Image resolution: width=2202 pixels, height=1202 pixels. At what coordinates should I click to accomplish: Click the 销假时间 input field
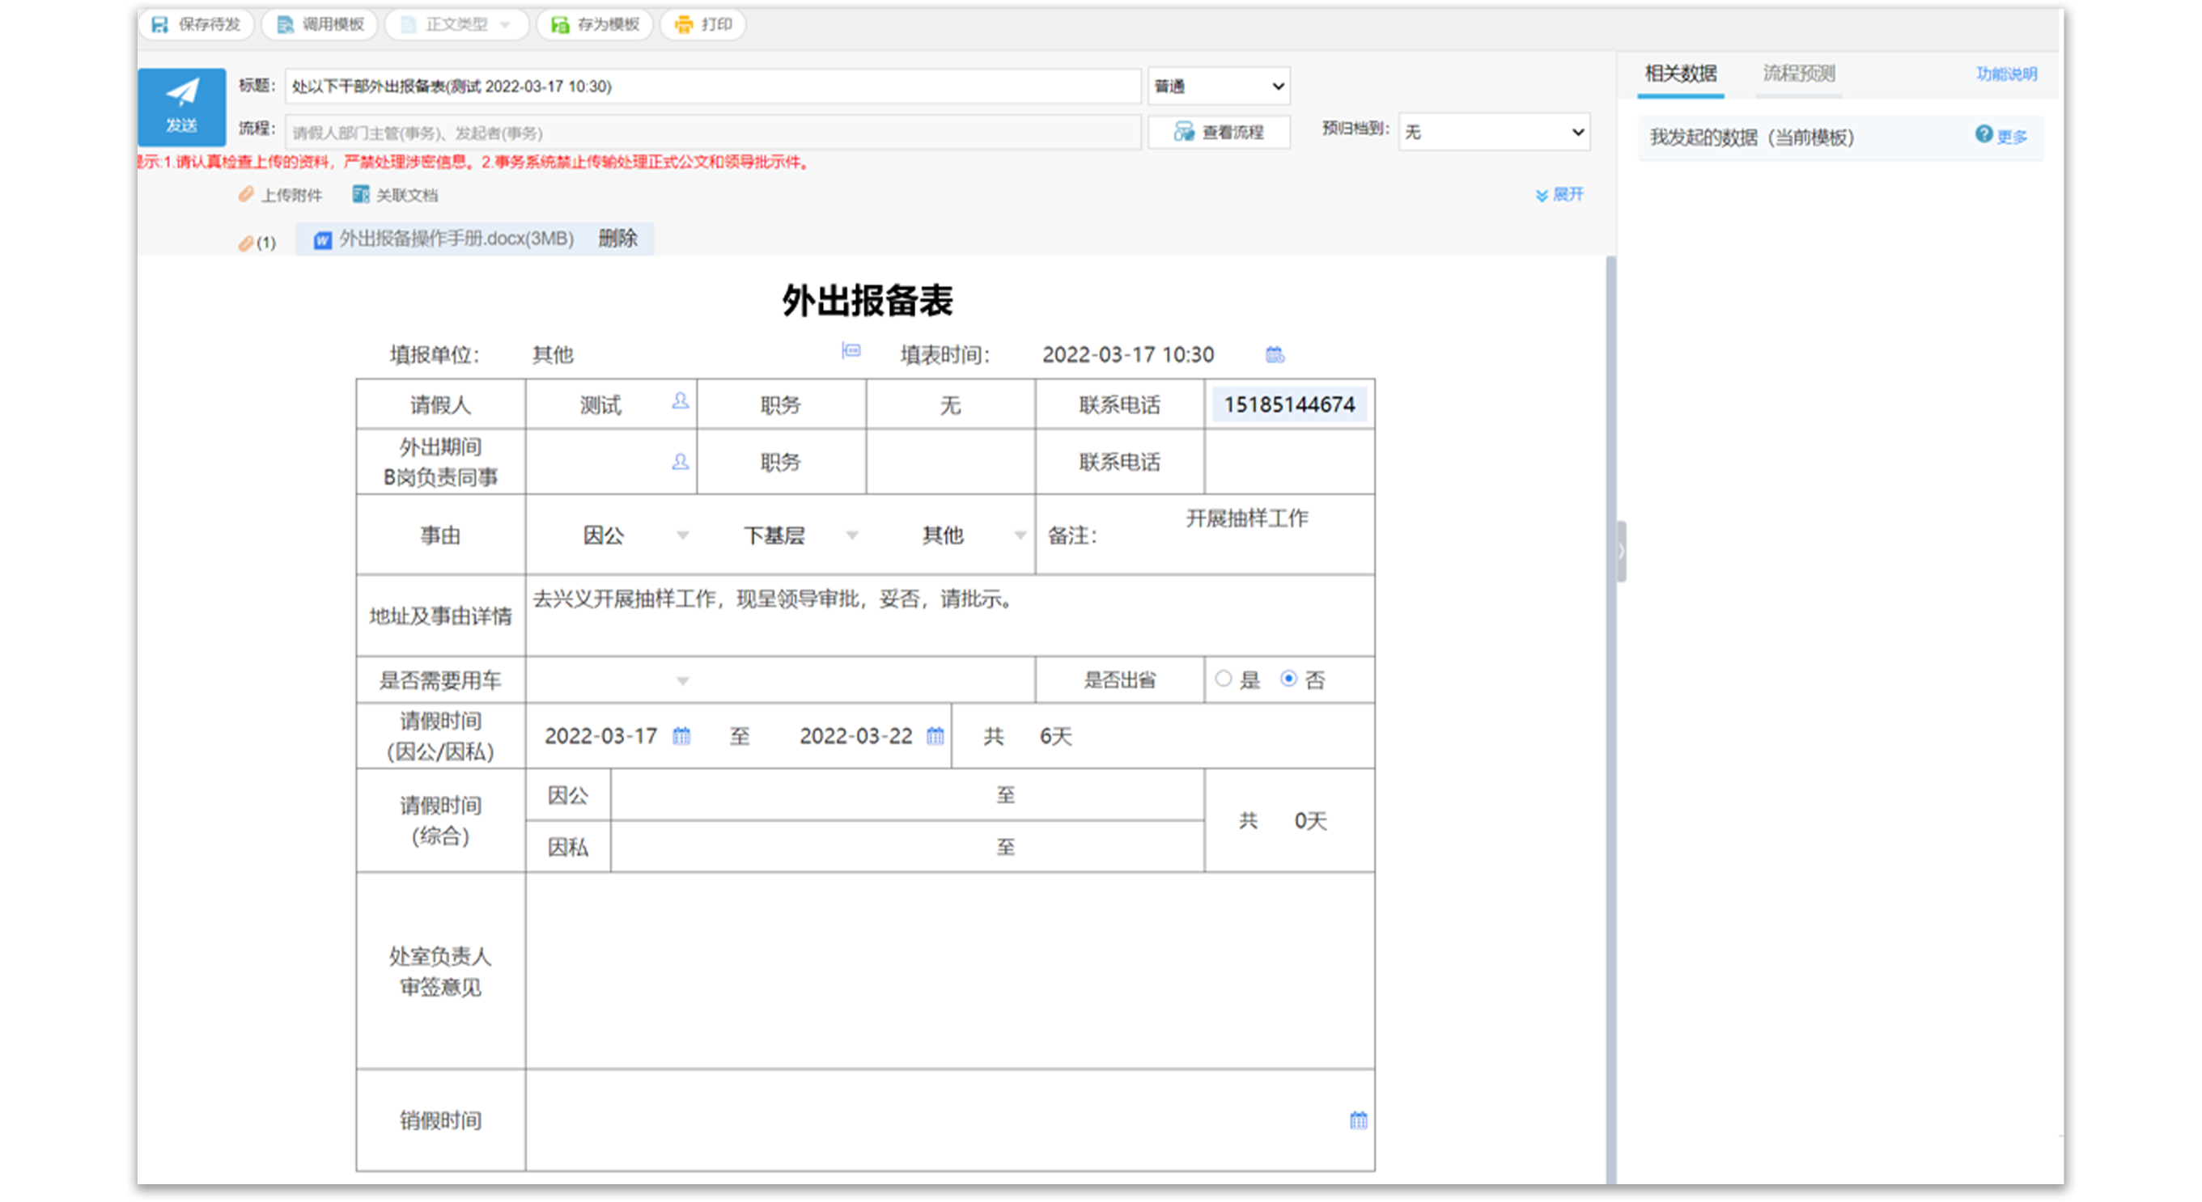coord(948,1120)
